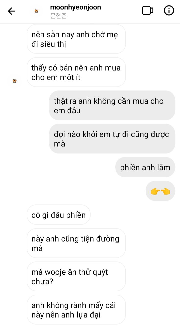Screen dimensions: 180x327
Task: Select message "phiền anh lắm"
Action: [x=145, y=167]
